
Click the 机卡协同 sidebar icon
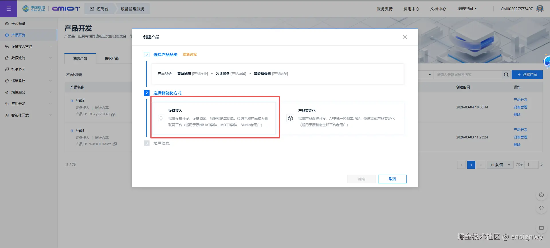click(7, 69)
